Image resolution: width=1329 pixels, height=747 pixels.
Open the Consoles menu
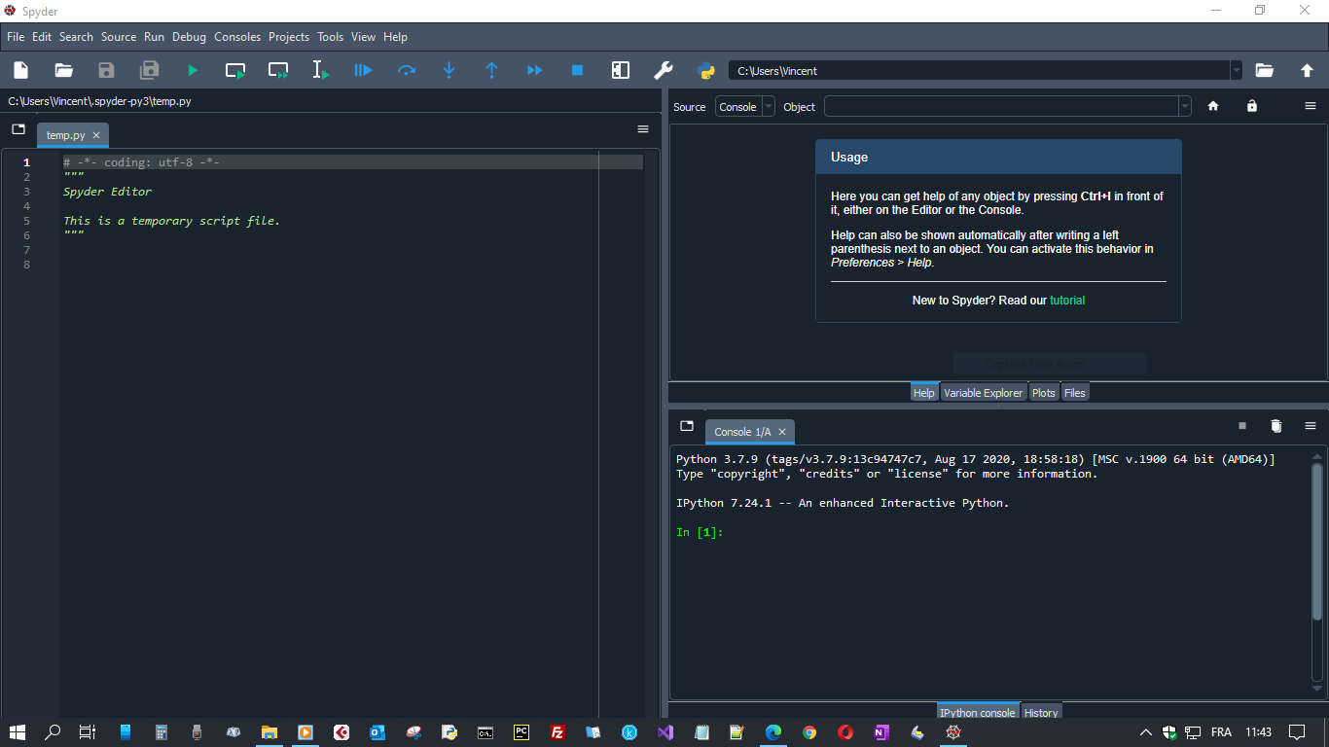[x=237, y=37]
